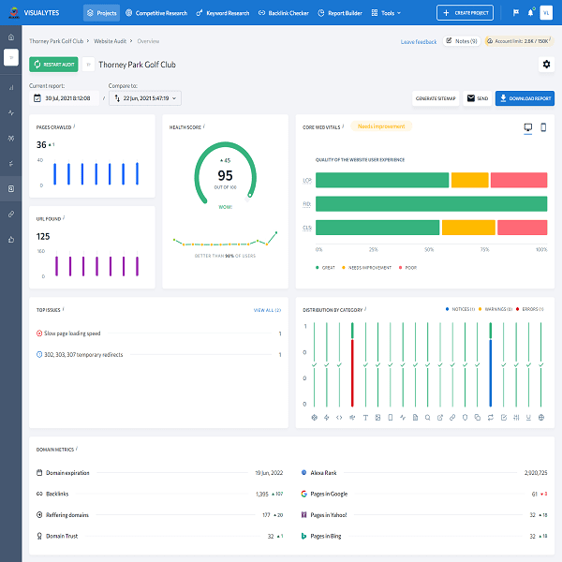Click View All link in Top Issues
This screenshot has width=562, height=562.
pos(266,309)
